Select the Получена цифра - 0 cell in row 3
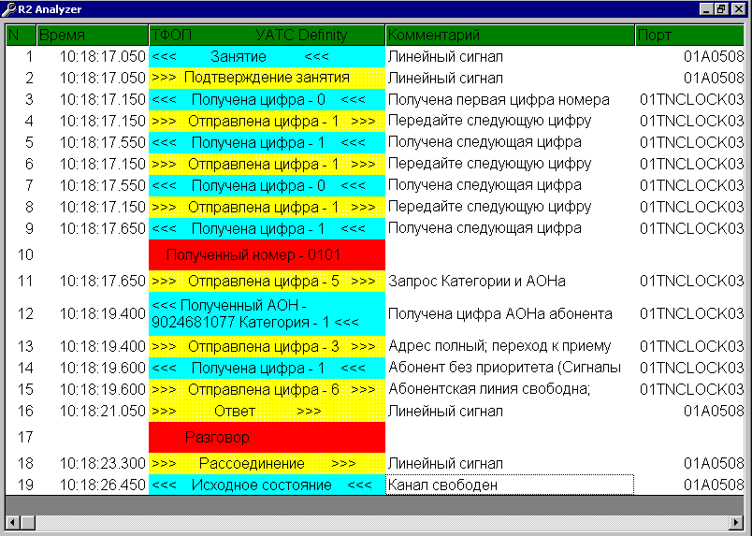Image resolution: width=752 pixels, height=536 pixels. tap(268, 100)
